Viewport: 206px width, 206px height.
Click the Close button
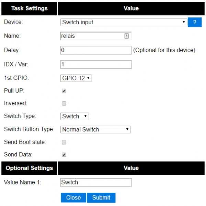pos(73,197)
